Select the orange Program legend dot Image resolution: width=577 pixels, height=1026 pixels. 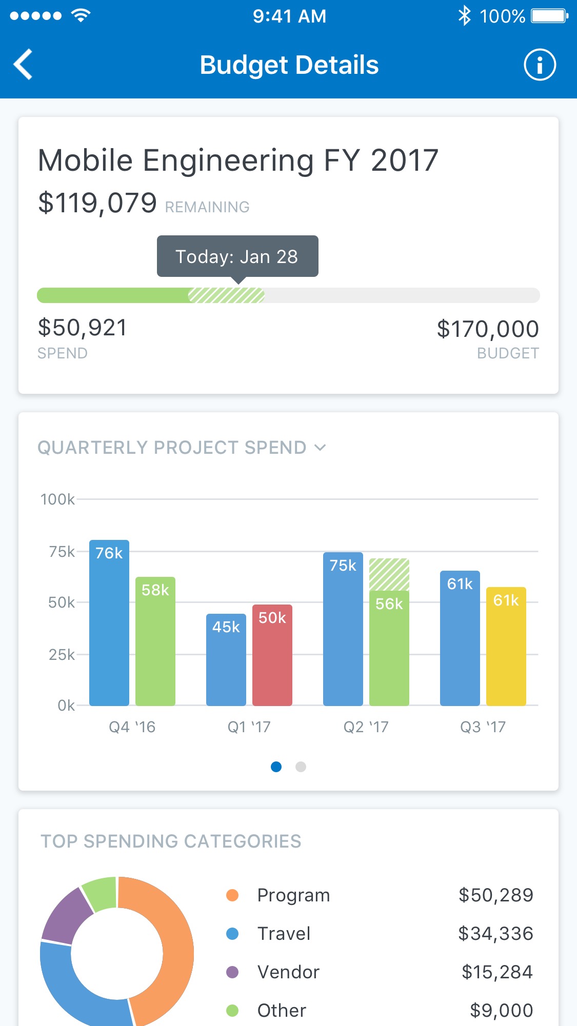pyautogui.click(x=232, y=895)
